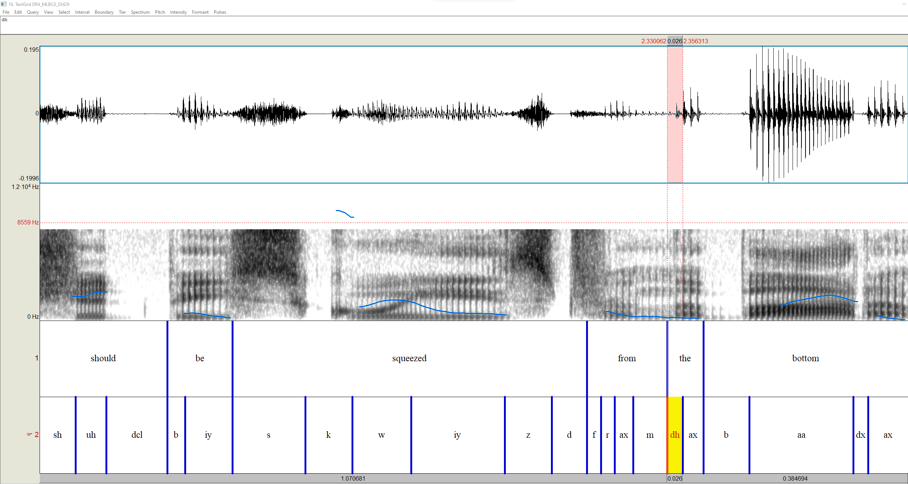Select the highlighted 'dh' phoneme interval
This screenshot has height=484, width=908.
click(674, 435)
